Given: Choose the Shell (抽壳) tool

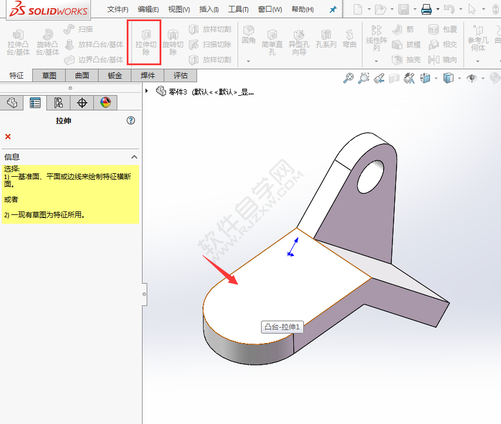Looking at the screenshot, I should [x=407, y=59].
